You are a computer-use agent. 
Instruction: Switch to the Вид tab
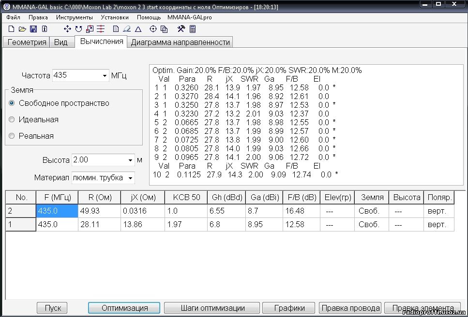61,42
